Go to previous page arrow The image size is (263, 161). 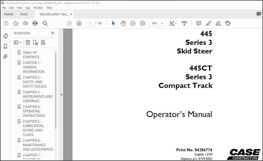pyautogui.click(x=69, y=23)
